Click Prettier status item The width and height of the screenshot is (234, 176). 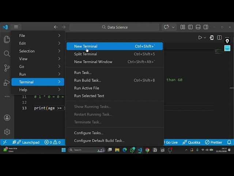tap(214, 142)
